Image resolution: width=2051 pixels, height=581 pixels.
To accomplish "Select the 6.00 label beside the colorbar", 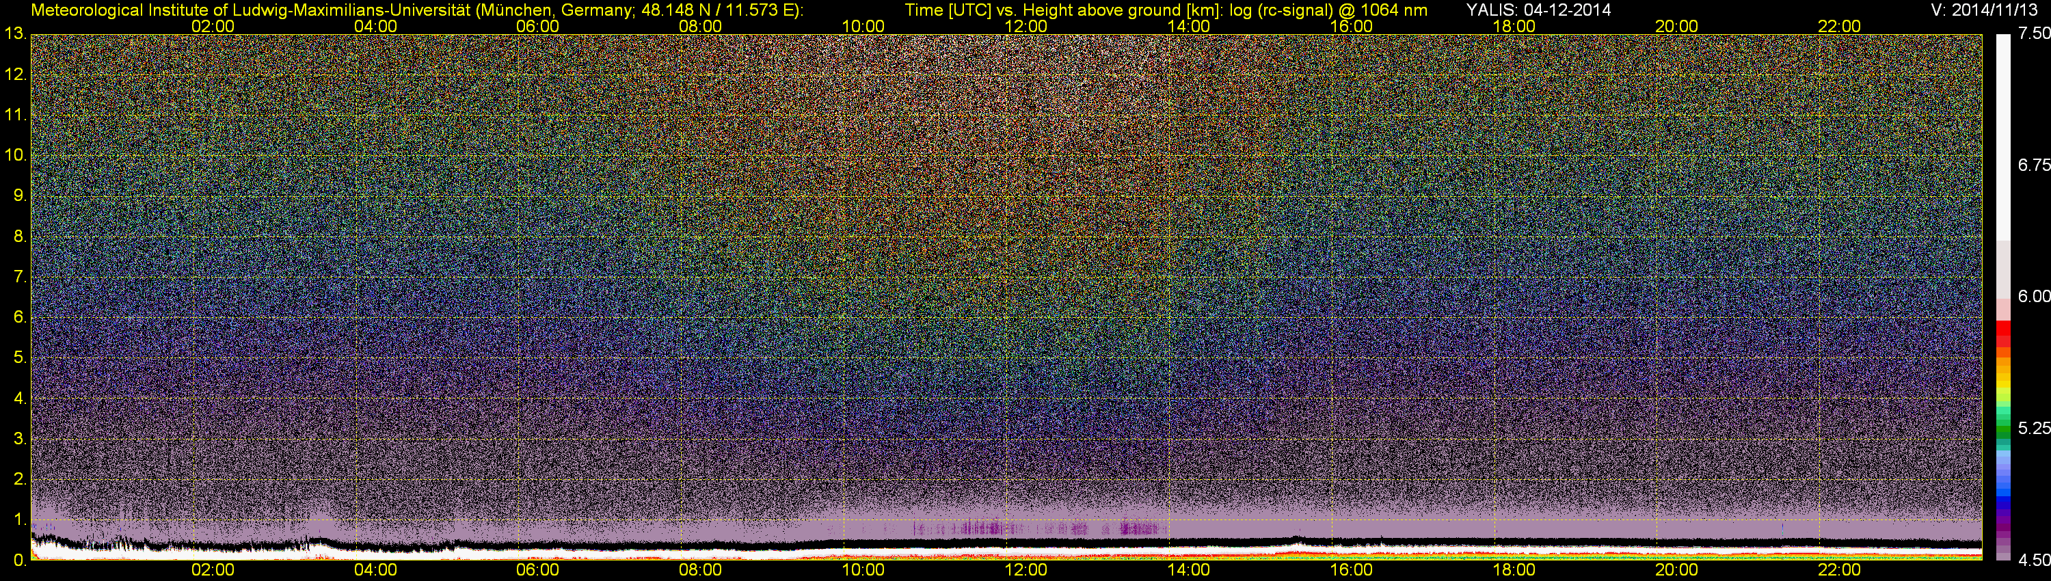I will 2035,297.
